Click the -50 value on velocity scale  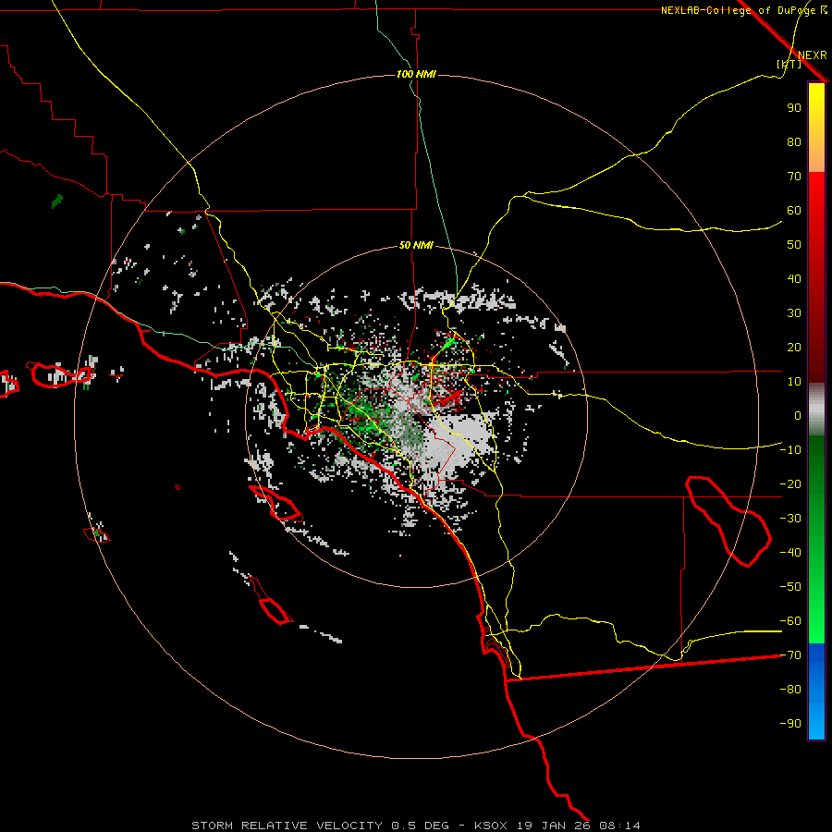coord(790,587)
